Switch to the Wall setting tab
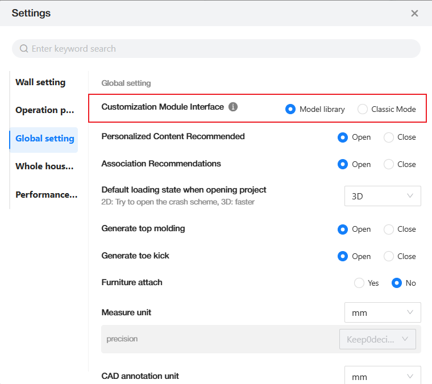Image resolution: width=432 pixels, height=384 pixels. click(x=40, y=82)
